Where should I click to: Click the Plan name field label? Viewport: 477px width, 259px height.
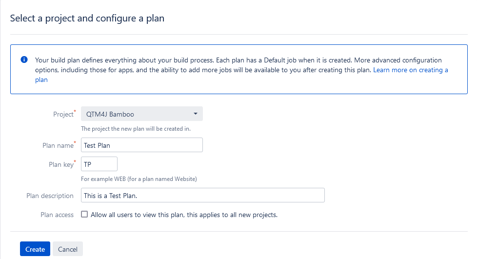click(x=58, y=145)
